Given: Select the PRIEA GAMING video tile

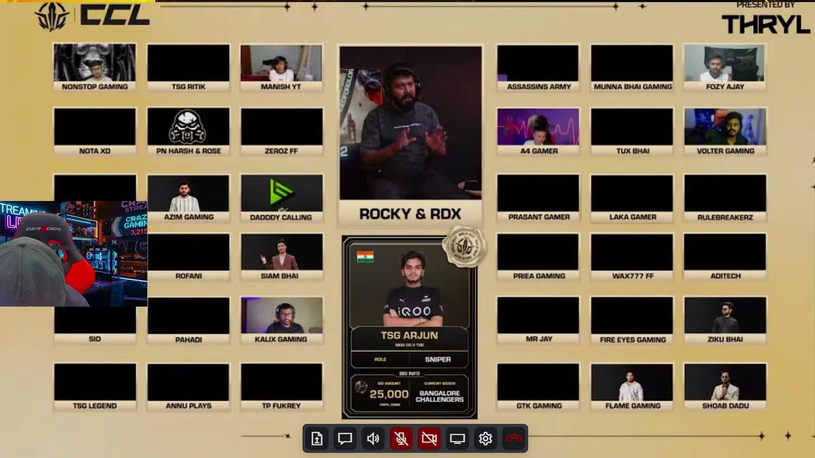Looking at the screenshot, I should 539,257.
